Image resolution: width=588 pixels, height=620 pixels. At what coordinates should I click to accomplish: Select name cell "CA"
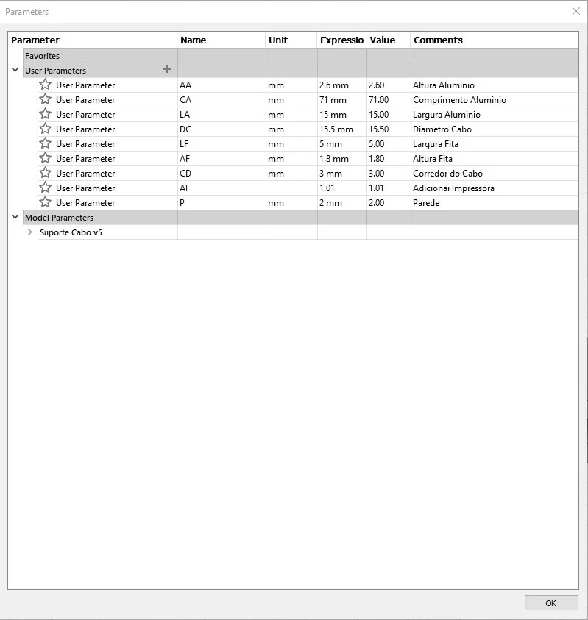pos(222,99)
